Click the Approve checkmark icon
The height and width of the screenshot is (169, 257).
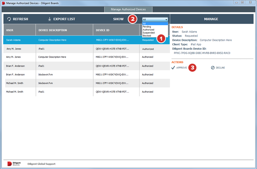coord(173,68)
